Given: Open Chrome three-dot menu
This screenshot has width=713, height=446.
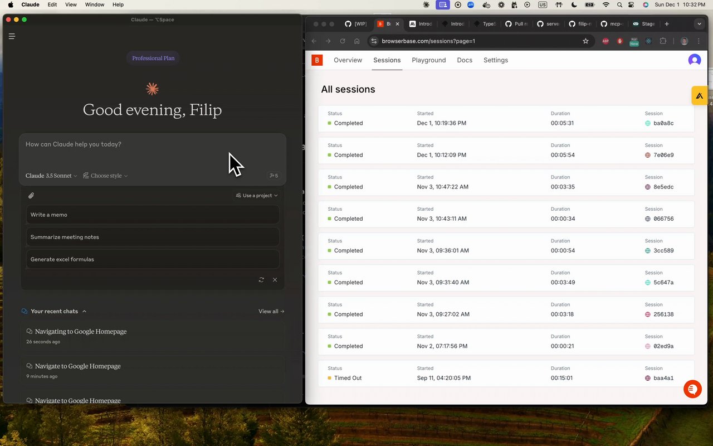Looking at the screenshot, I should click(x=699, y=41).
